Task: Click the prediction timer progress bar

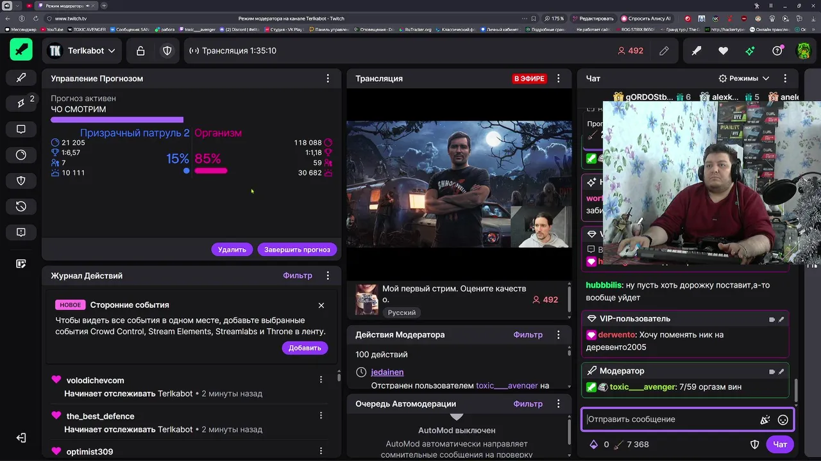Action: pyautogui.click(x=117, y=120)
